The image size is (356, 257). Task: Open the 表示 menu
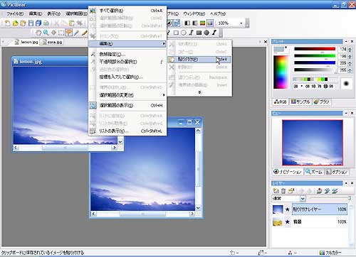(x=54, y=13)
